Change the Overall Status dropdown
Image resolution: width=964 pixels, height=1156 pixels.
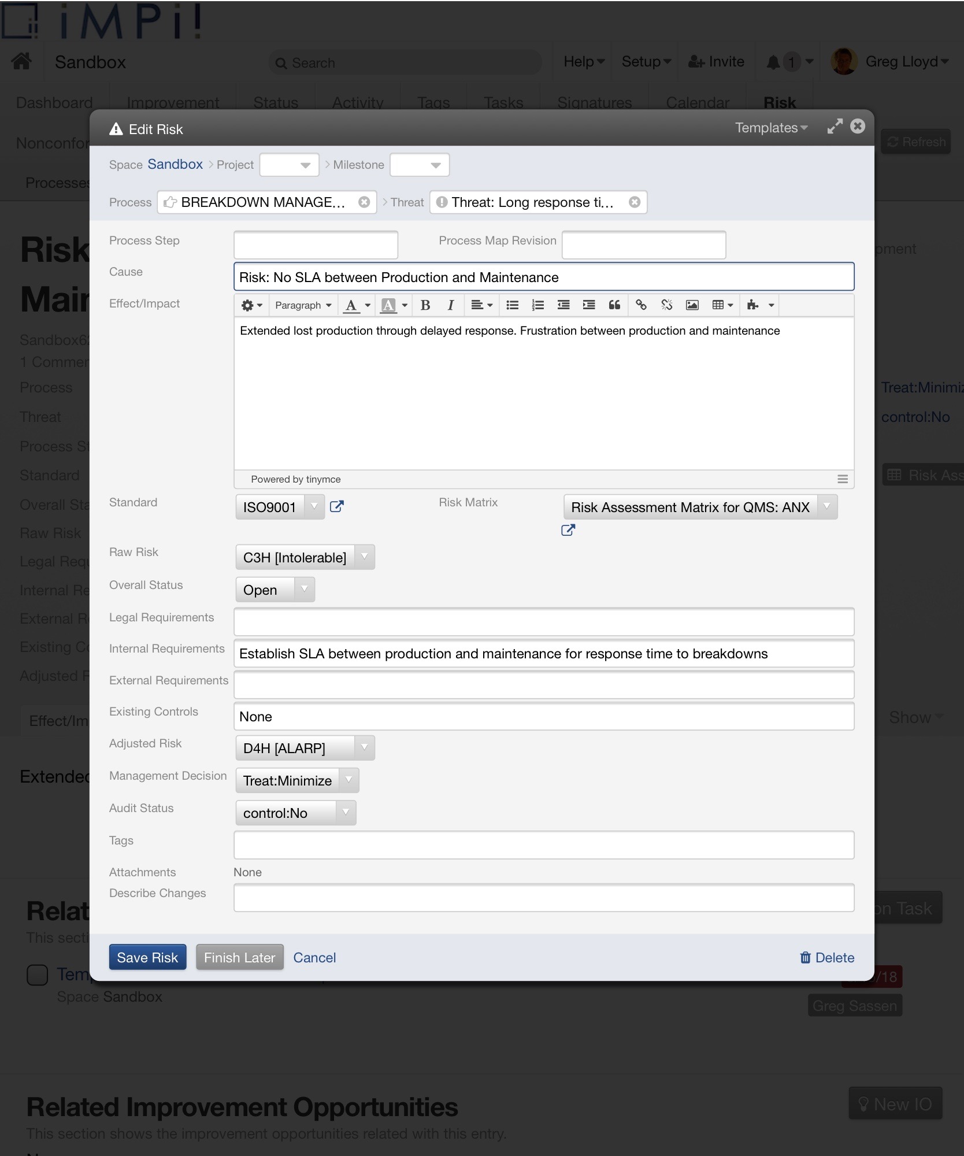click(275, 590)
